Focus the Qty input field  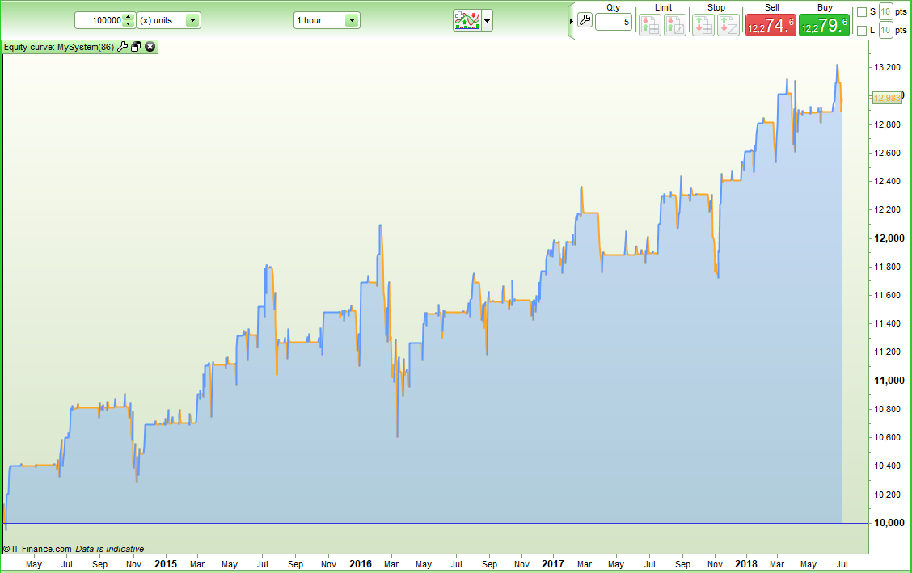pyautogui.click(x=614, y=22)
